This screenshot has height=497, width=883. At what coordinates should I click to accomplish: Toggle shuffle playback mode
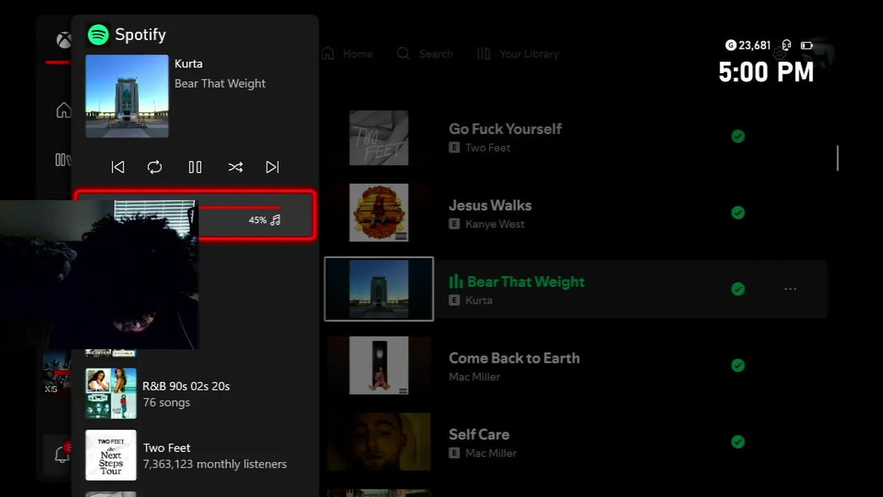(235, 167)
